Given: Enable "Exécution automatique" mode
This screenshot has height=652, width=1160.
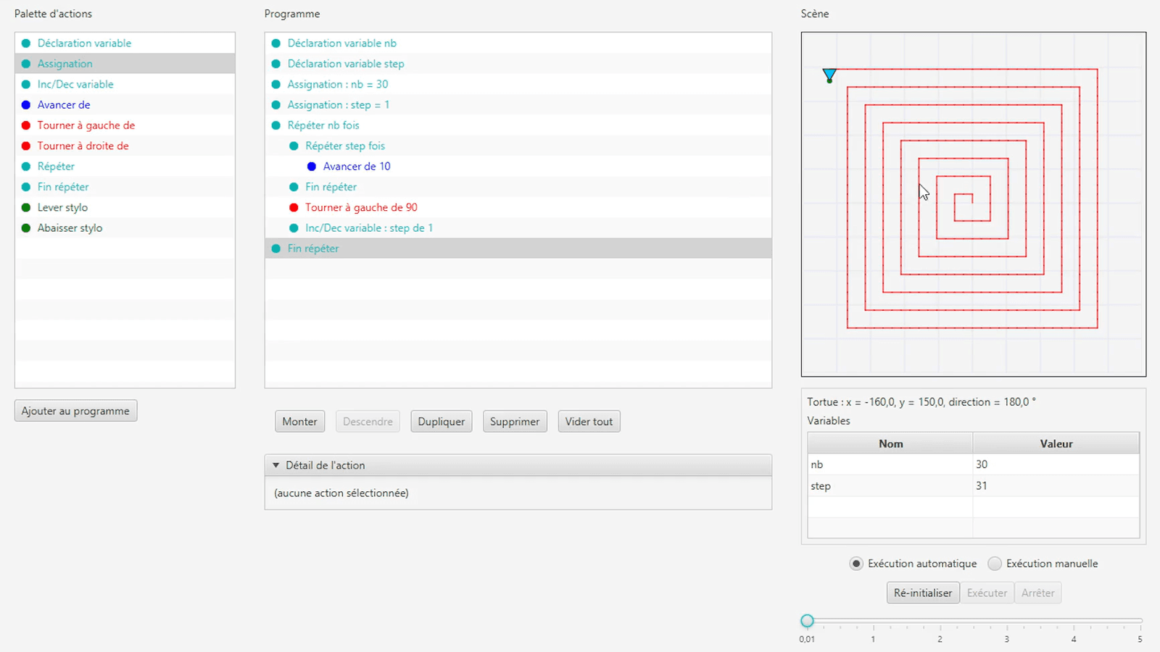Looking at the screenshot, I should pos(856,563).
